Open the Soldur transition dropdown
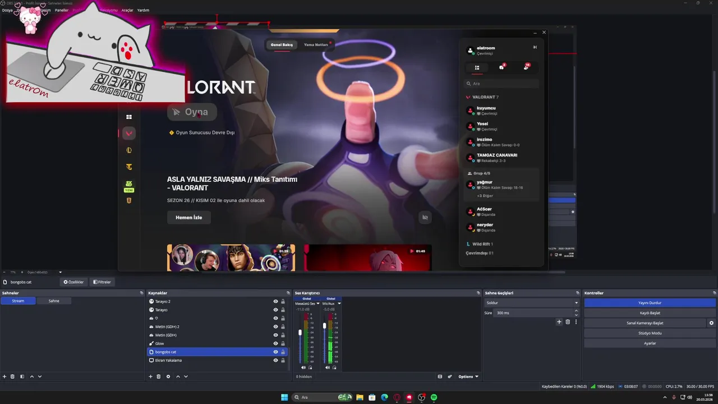The image size is (718, 404). tap(532, 302)
